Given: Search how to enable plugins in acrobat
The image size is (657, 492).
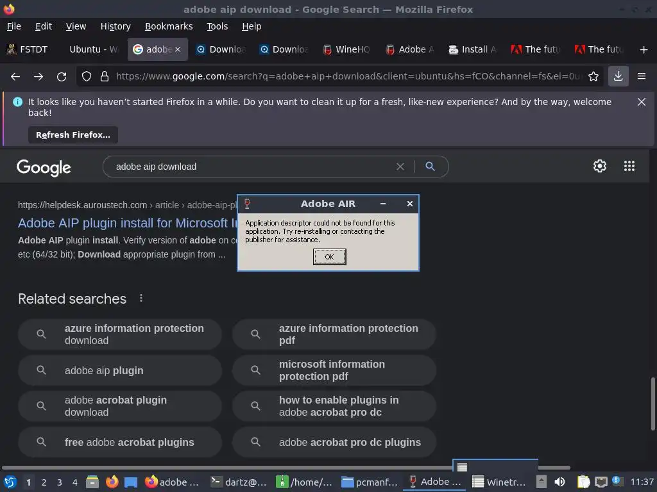Looking at the screenshot, I should pos(334,406).
